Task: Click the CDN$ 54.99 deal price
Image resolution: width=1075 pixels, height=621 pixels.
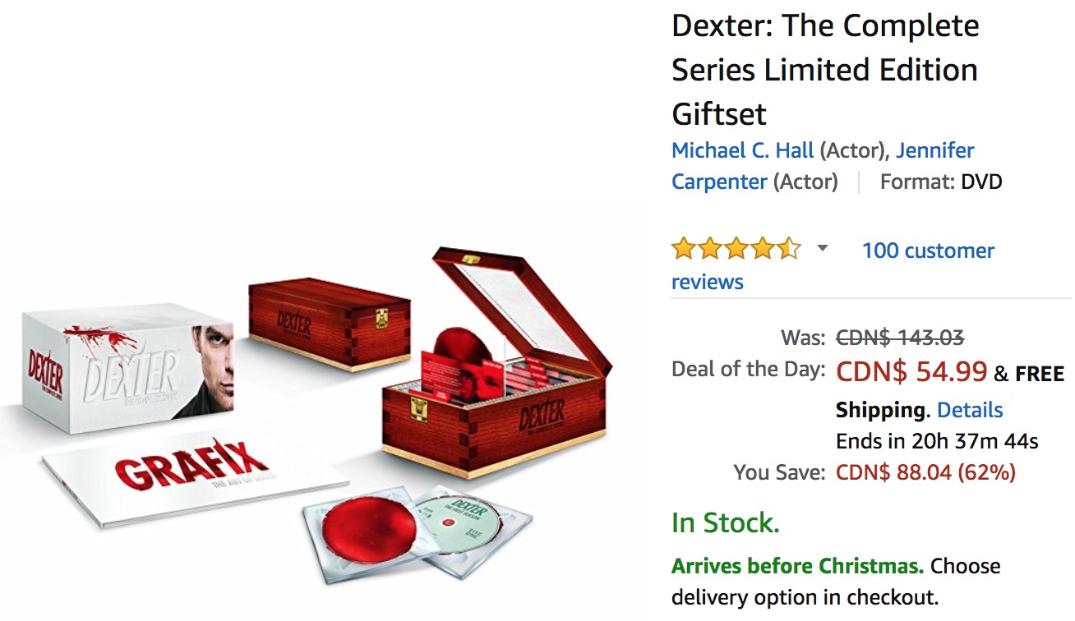Action: pyautogui.click(x=911, y=371)
